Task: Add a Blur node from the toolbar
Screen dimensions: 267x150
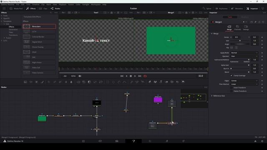Action: [x=71, y=82]
